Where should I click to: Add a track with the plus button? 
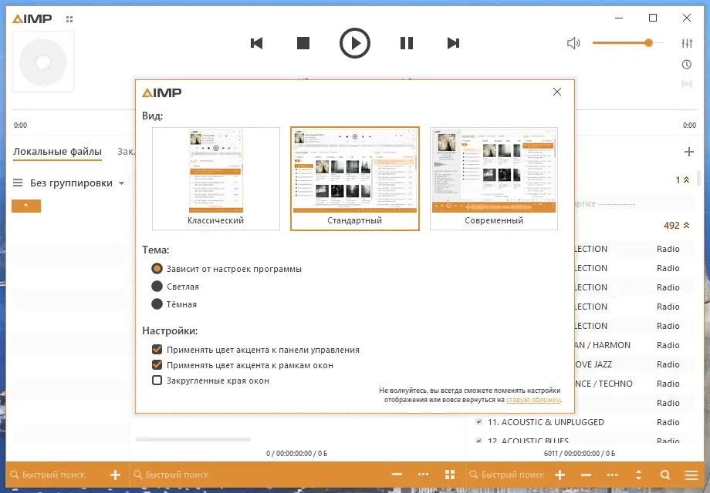560,475
